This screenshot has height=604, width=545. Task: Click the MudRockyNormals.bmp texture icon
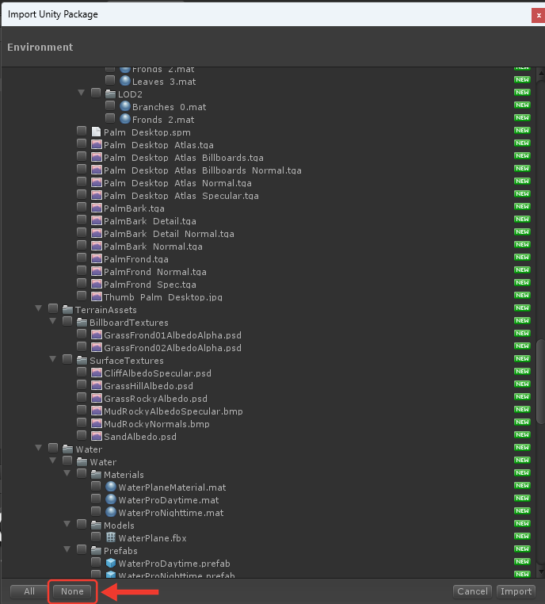96,424
